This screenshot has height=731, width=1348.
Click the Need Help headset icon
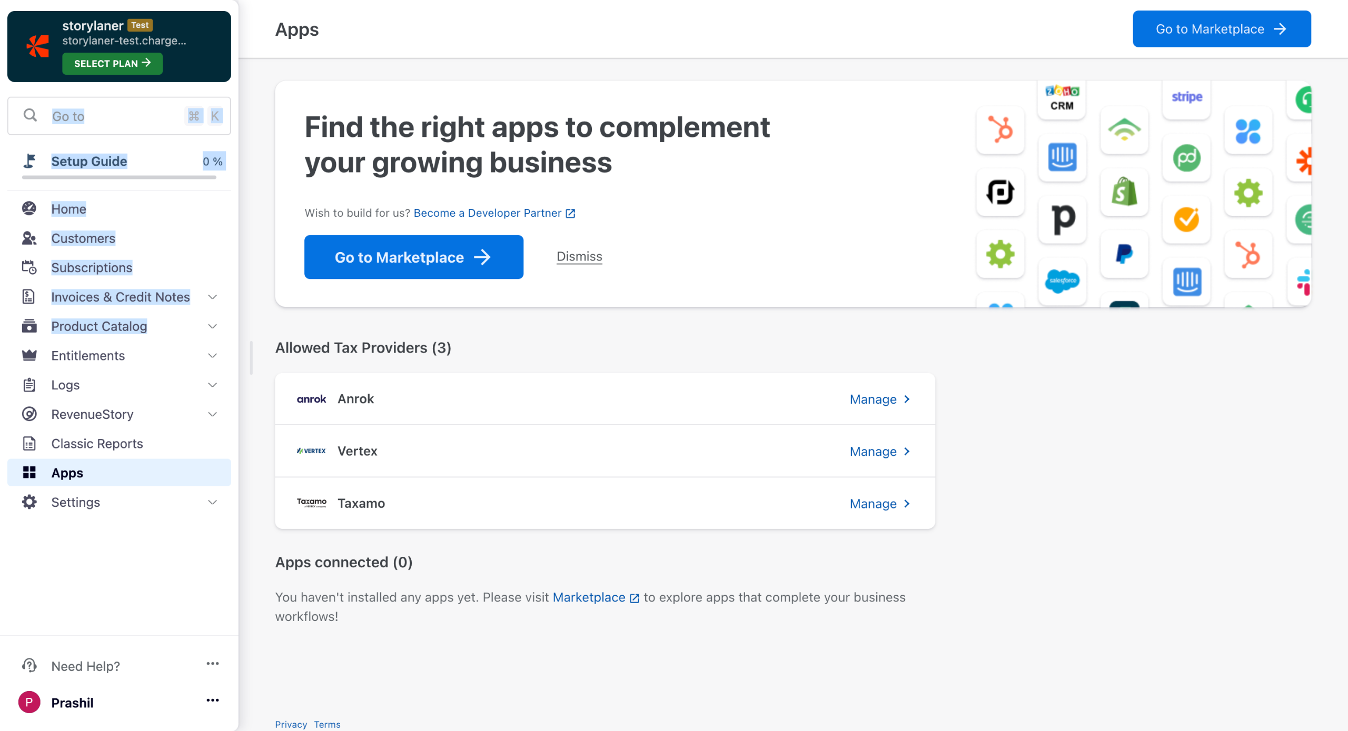[29, 666]
